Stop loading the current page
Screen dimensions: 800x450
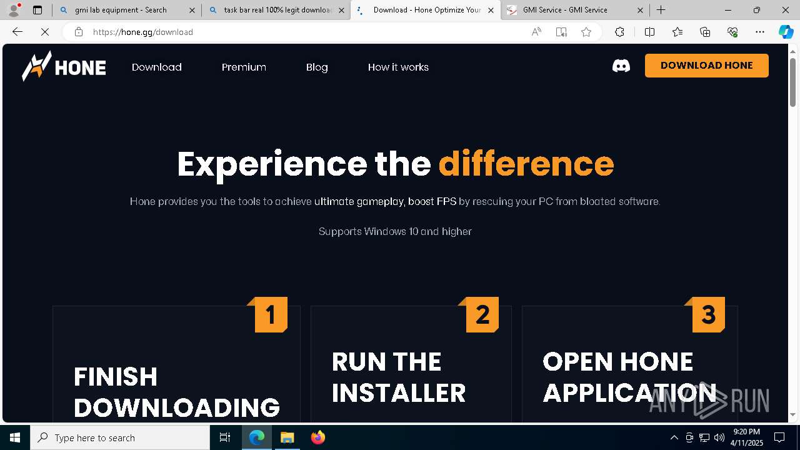tap(45, 32)
